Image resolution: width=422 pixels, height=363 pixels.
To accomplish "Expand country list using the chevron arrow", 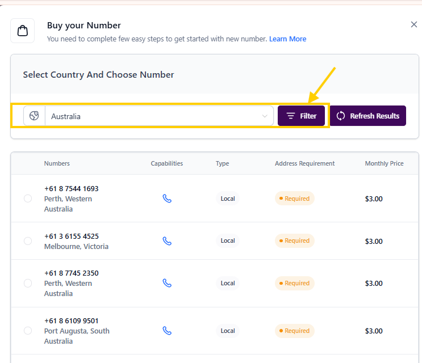I will pos(265,116).
